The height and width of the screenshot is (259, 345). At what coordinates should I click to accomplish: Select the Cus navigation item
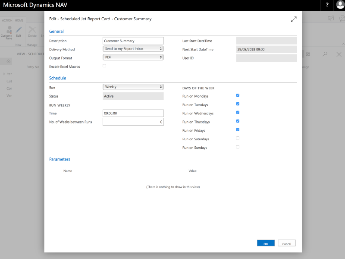pos(9,81)
